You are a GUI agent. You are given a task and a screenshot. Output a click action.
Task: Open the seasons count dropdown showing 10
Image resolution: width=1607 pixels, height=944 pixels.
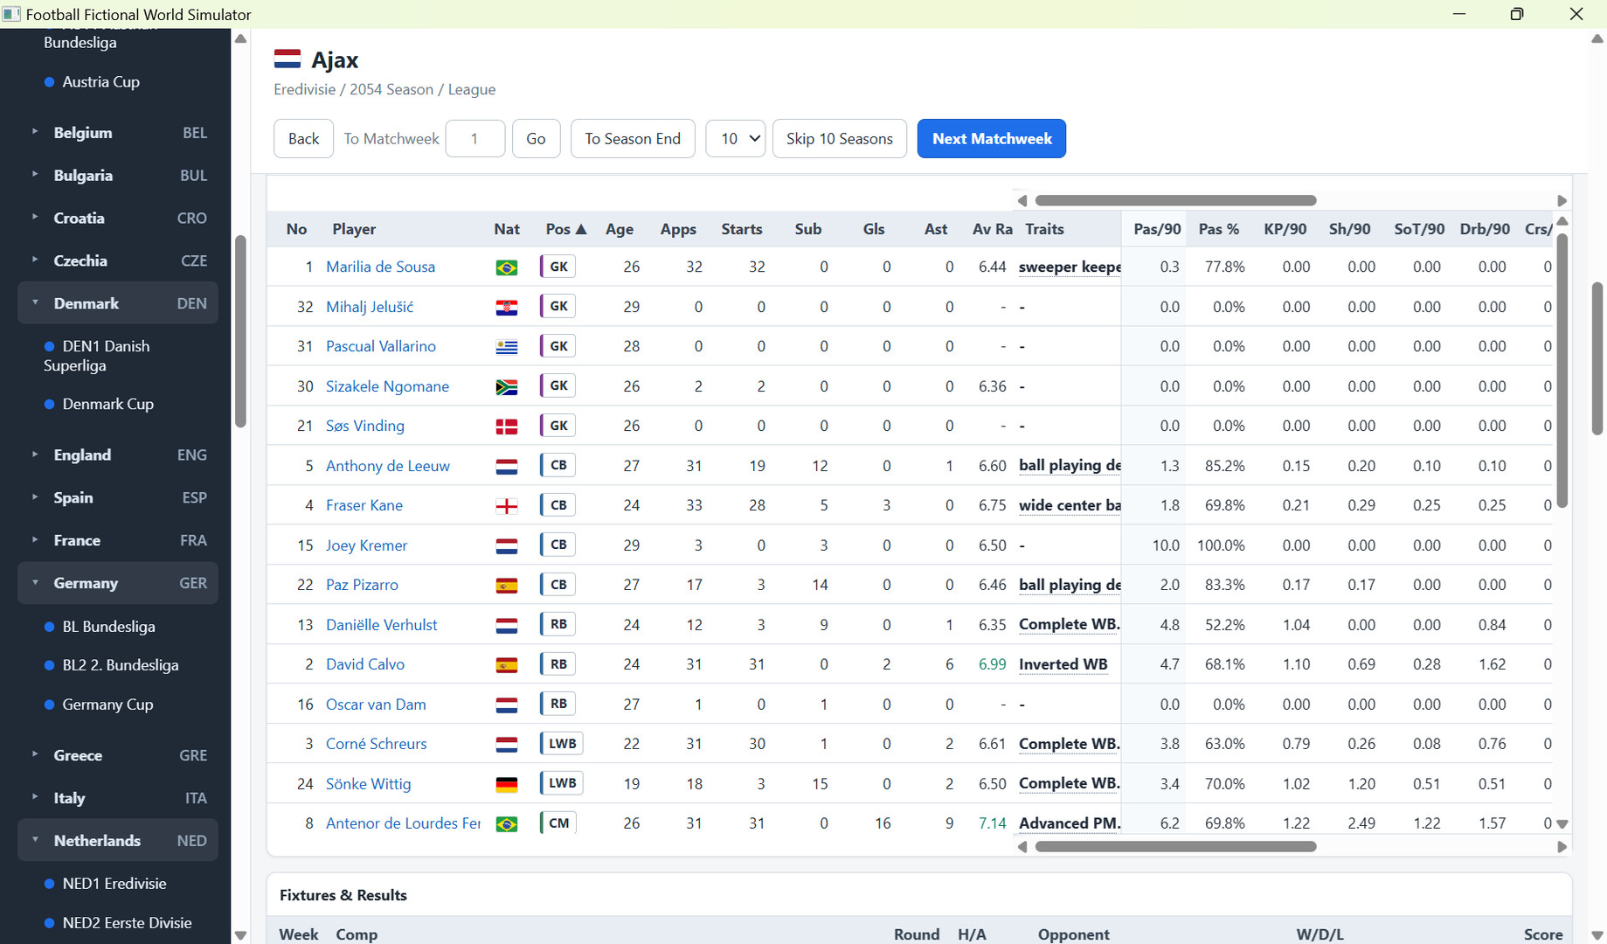[736, 139]
